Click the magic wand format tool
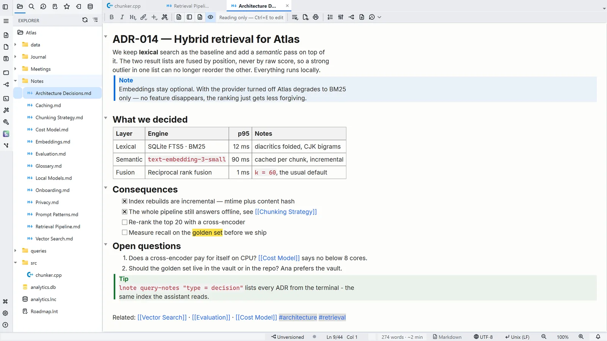607x341 pixels. [x=165, y=17]
